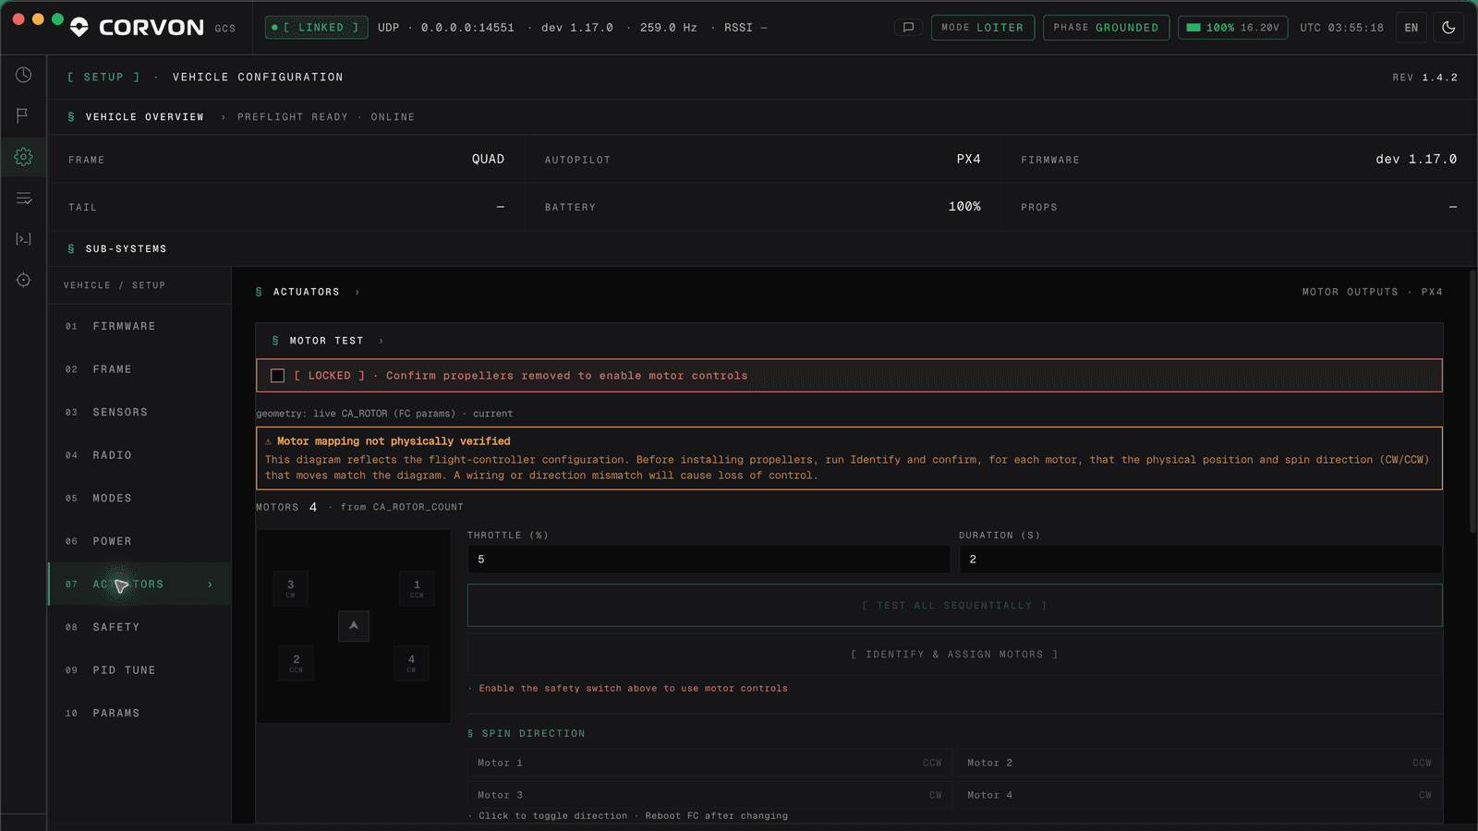Open the flag mission planning icon

point(23,115)
